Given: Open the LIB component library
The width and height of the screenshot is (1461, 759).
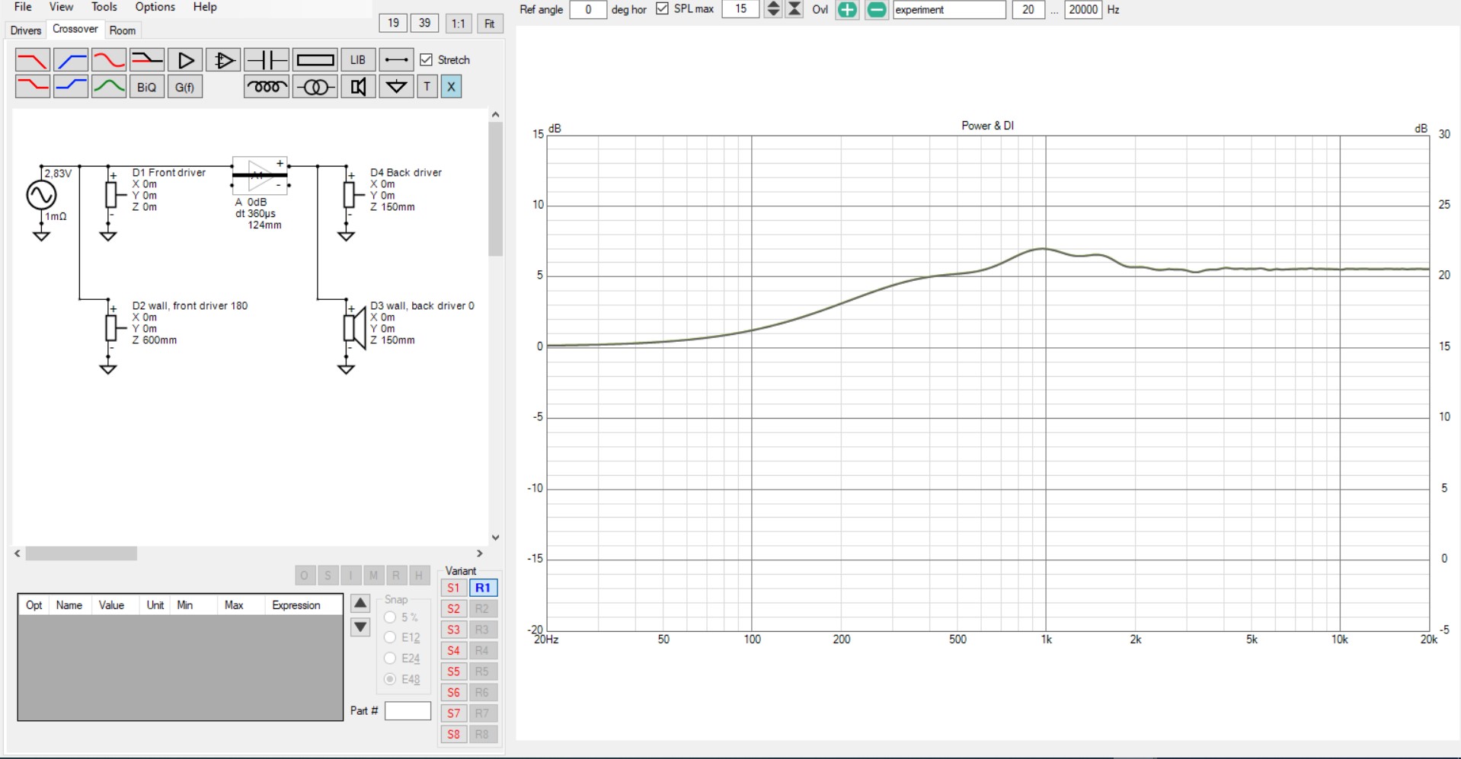Looking at the screenshot, I should click(358, 59).
